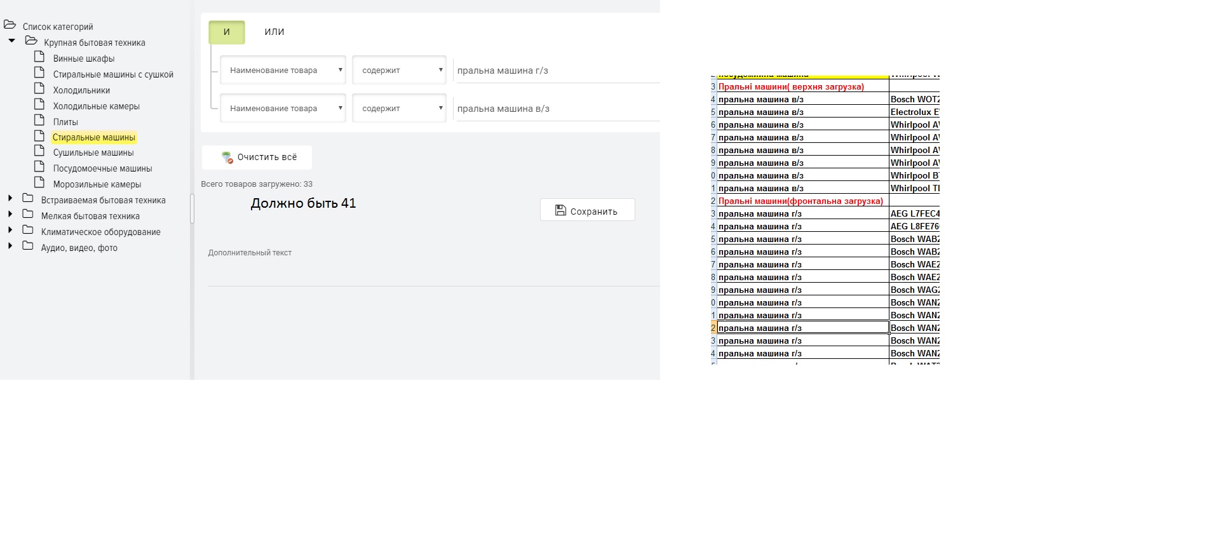The width and height of the screenshot is (1216, 559).
Task: Open first row содержит condition dropdown
Action: point(399,71)
